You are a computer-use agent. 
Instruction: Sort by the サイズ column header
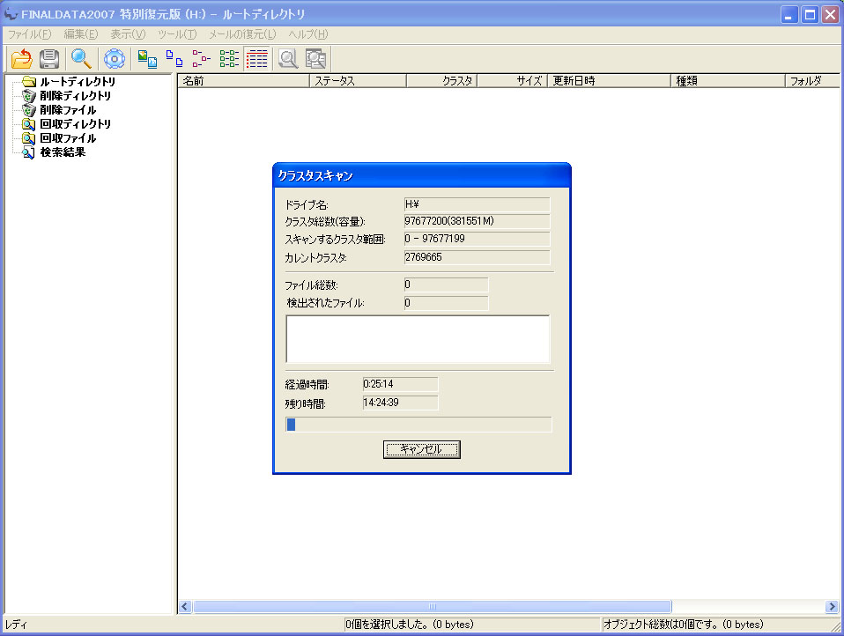pos(512,81)
